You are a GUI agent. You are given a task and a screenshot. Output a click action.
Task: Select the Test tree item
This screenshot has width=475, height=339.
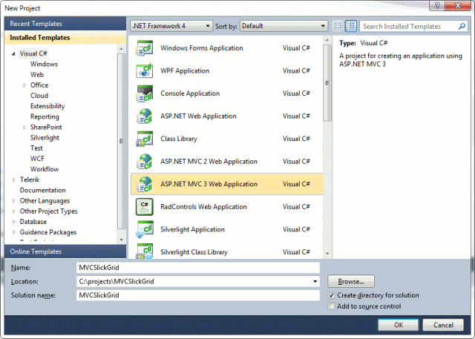pos(36,148)
